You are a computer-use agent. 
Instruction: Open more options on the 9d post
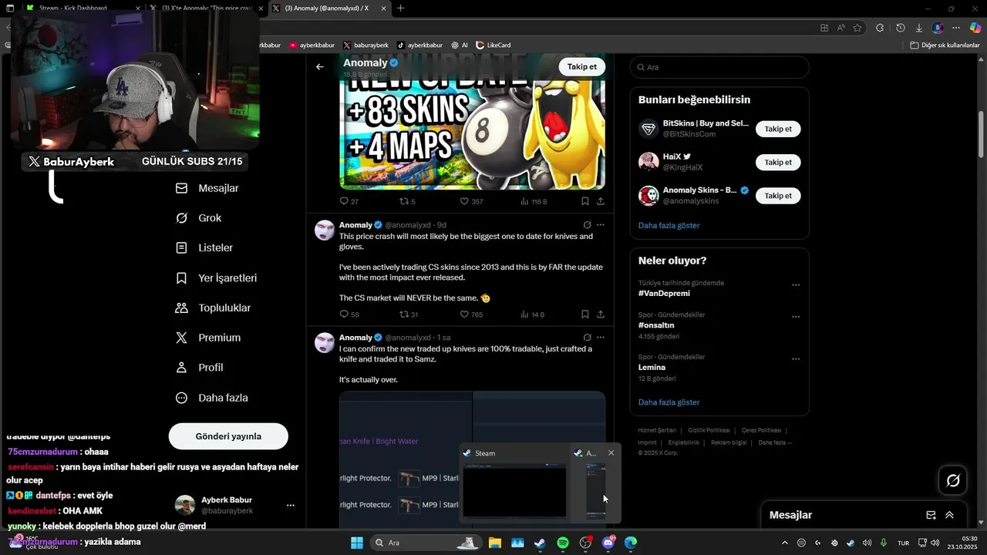[x=601, y=225]
